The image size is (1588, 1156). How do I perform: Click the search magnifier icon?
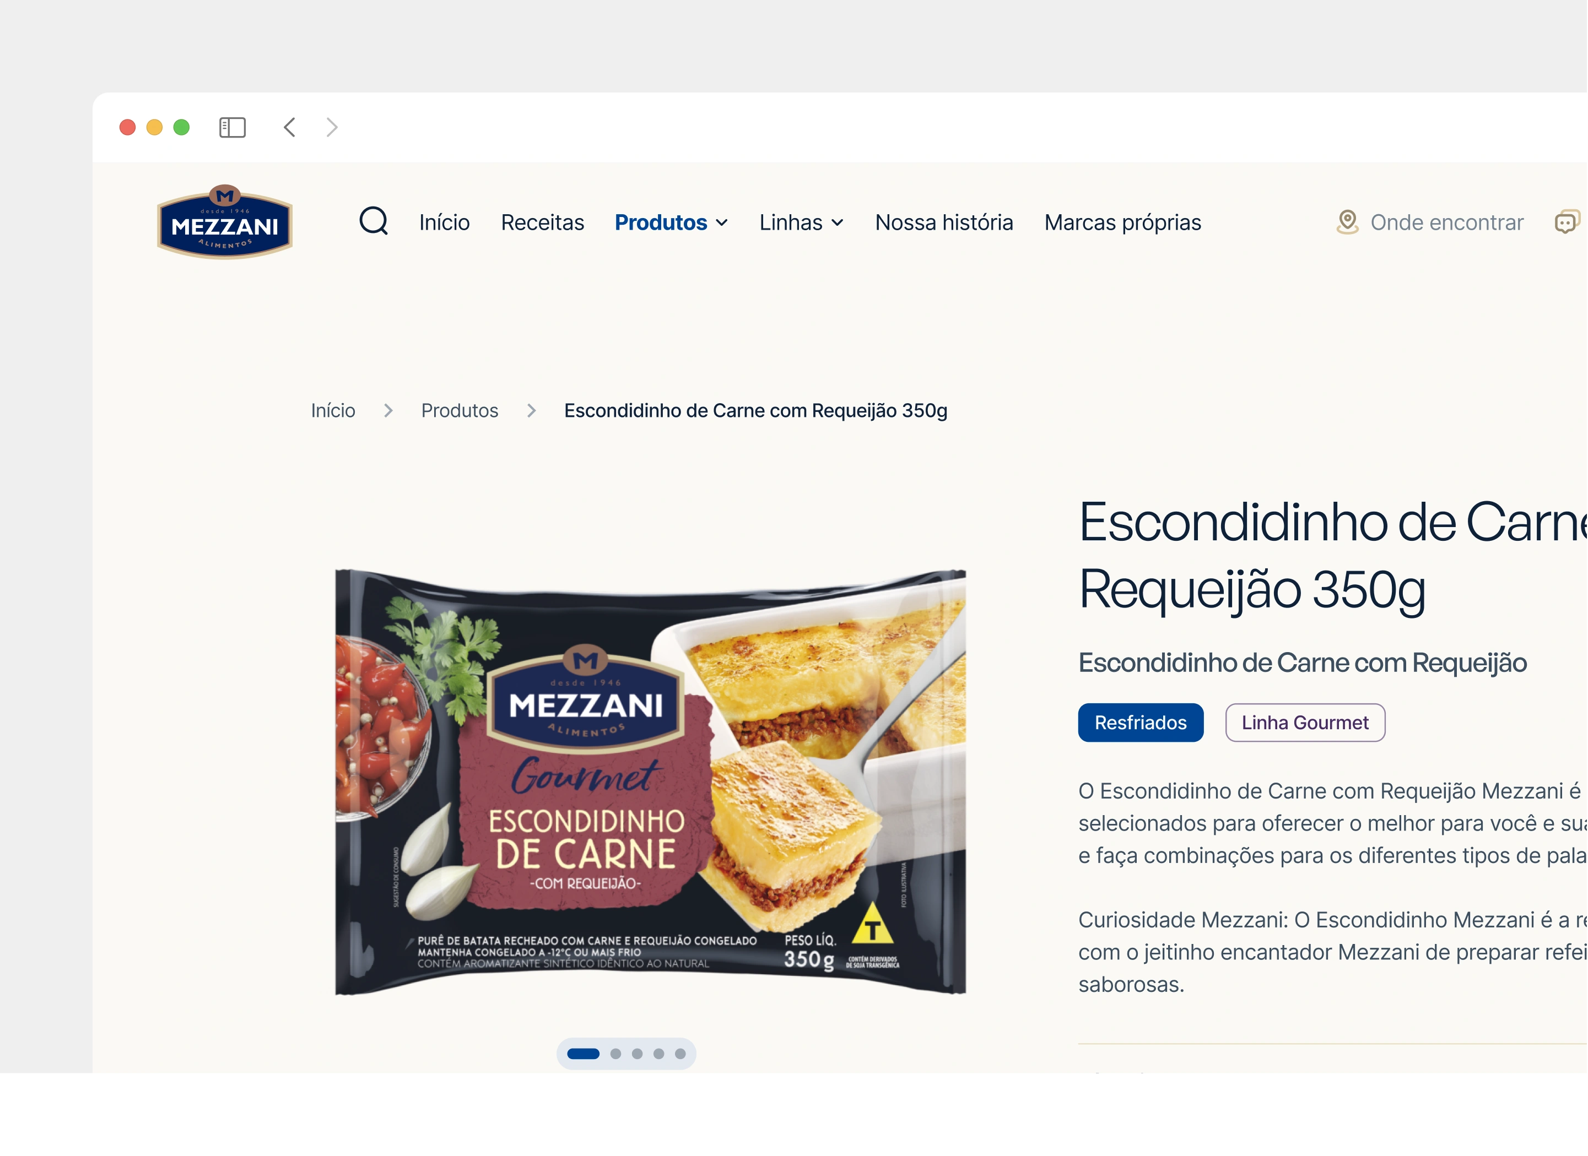[x=373, y=221]
